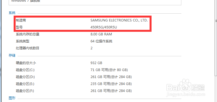
Task: Click the 图形 section header
Action: (12, 98)
